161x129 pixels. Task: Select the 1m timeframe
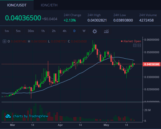click(x=7, y=31)
